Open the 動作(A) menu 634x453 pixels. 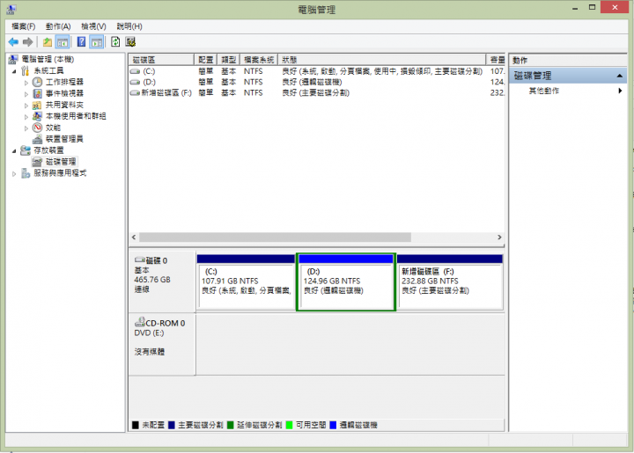[58, 26]
